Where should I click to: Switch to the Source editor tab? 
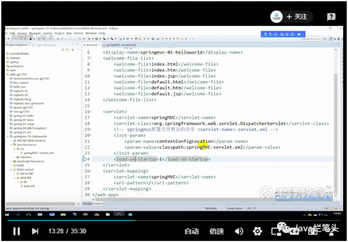click(x=98, y=203)
